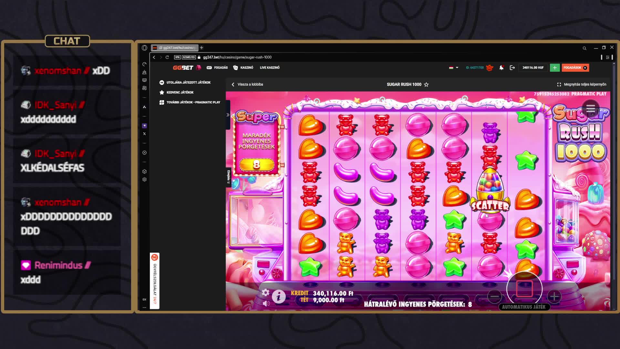
Task: Open the slot game settings gear
Action: click(265, 292)
